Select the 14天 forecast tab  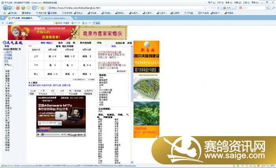(62, 91)
